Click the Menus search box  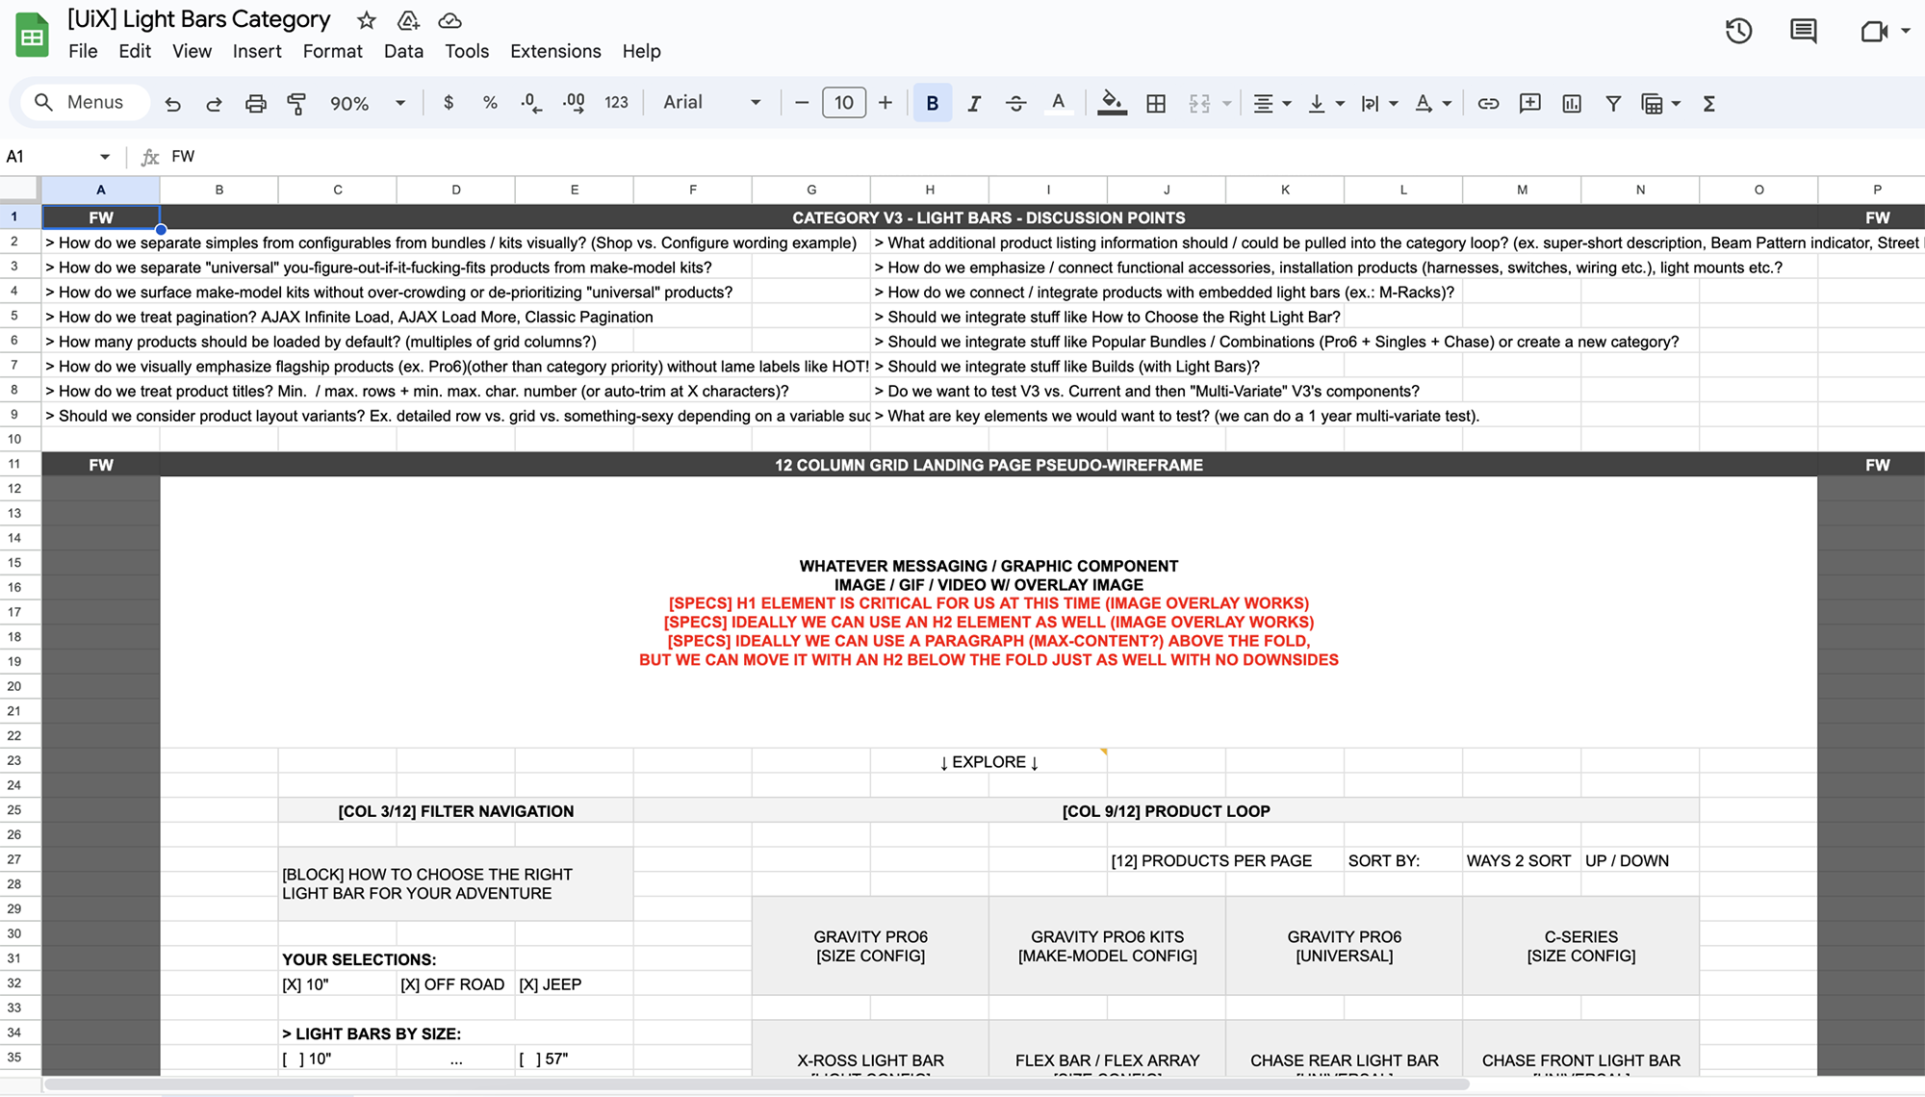coord(86,102)
